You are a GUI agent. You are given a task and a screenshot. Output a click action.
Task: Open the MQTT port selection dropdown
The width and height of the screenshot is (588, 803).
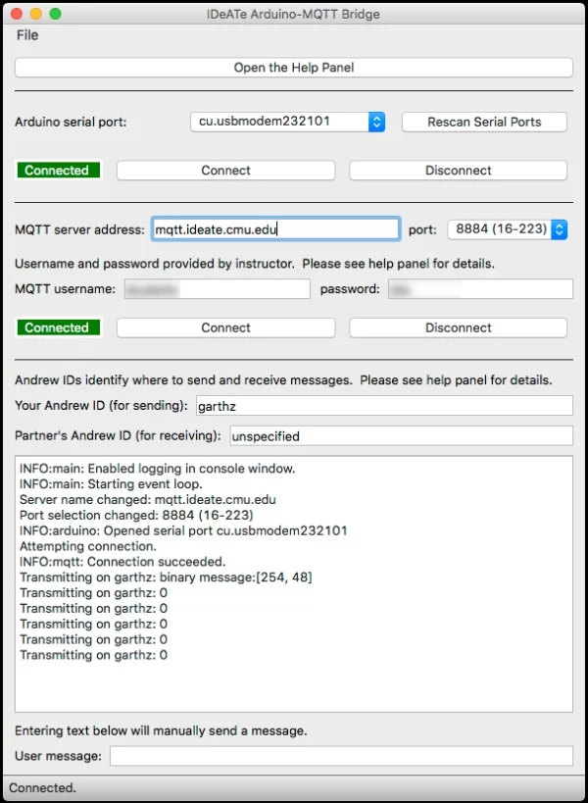click(508, 229)
